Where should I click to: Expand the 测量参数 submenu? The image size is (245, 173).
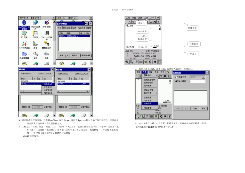(150, 75)
